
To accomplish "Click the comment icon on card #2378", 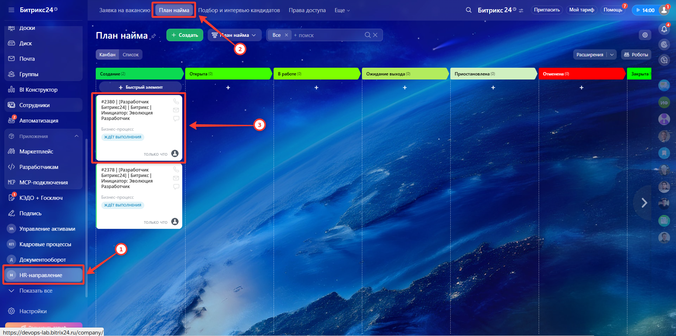I will [x=176, y=187].
